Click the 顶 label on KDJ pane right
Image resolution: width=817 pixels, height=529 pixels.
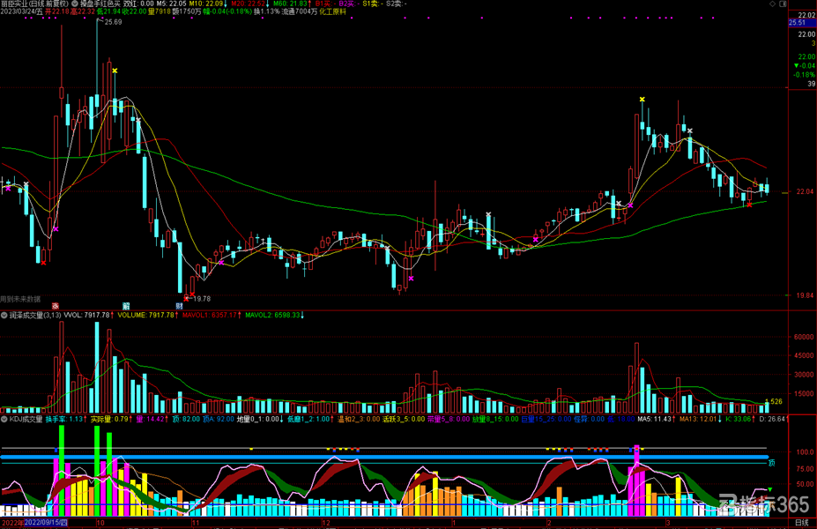[x=772, y=463]
